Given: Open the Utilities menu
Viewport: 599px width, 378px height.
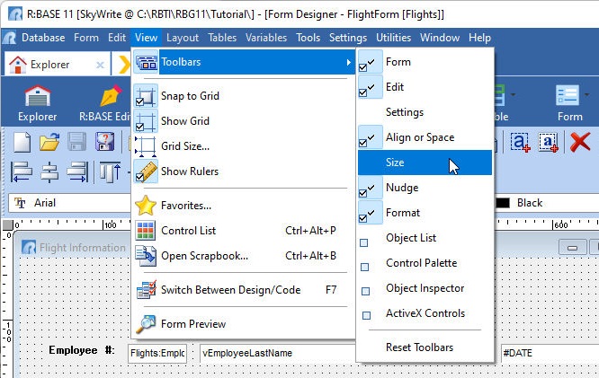Looking at the screenshot, I should (393, 38).
